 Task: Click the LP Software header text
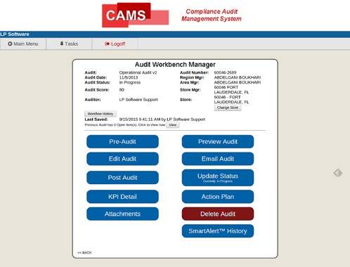point(15,34)
